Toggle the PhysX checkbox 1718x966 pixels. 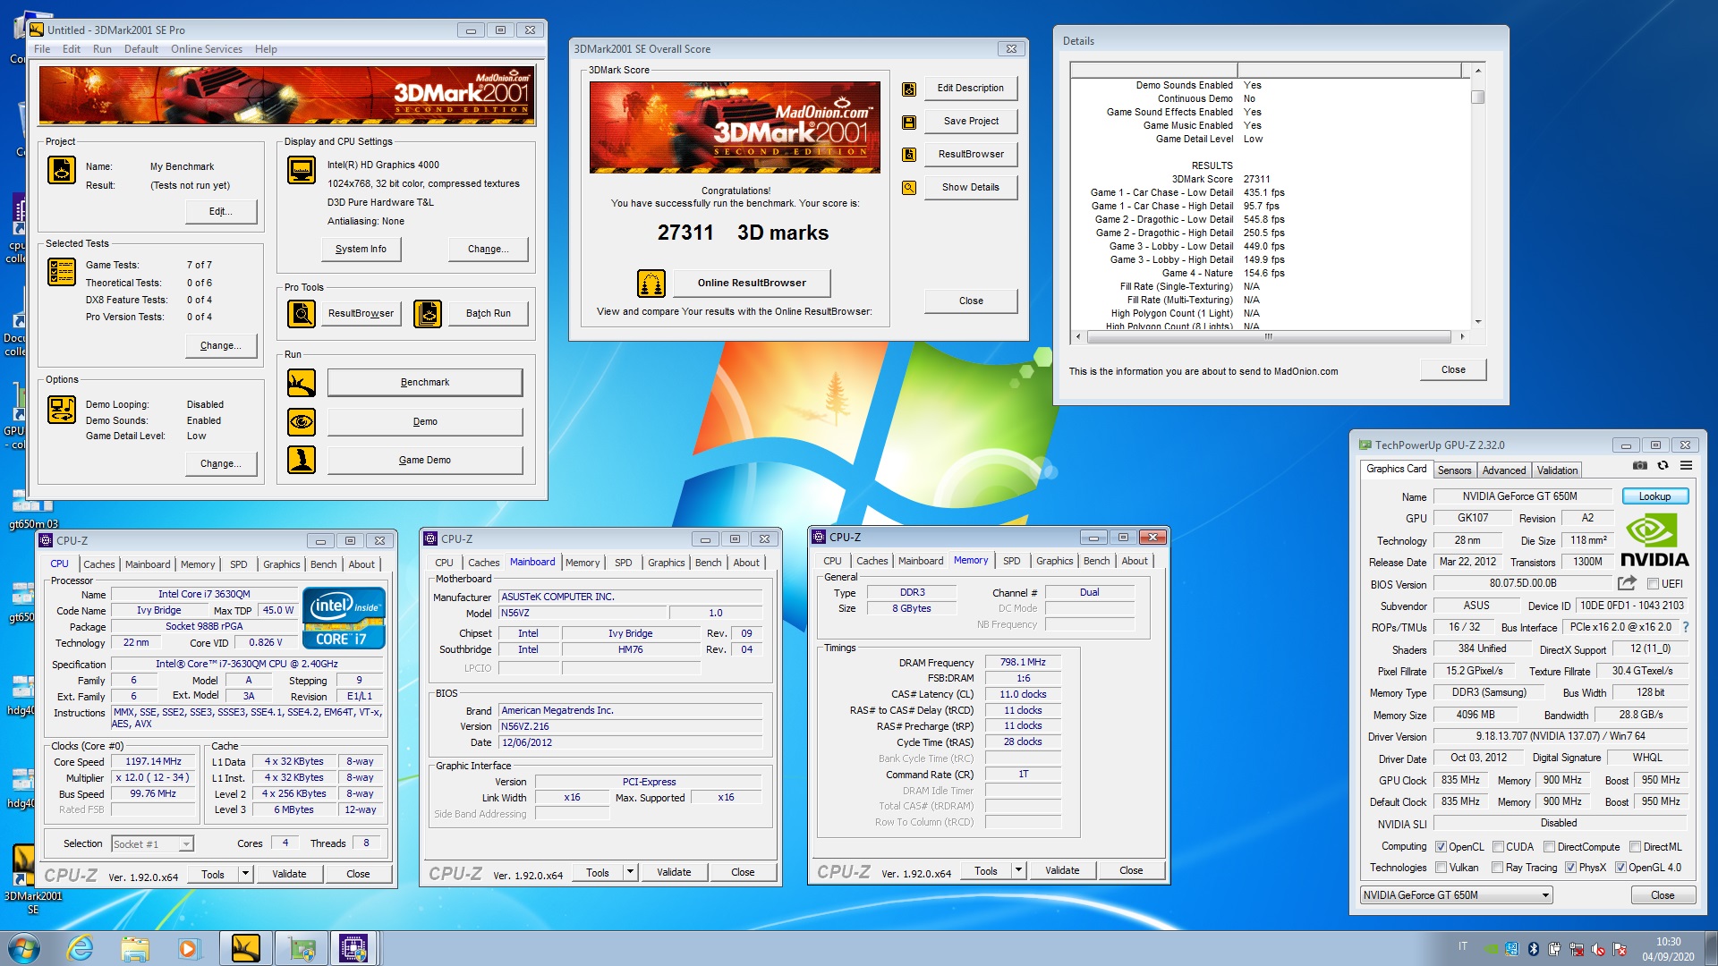click(x=1570, y=868)
